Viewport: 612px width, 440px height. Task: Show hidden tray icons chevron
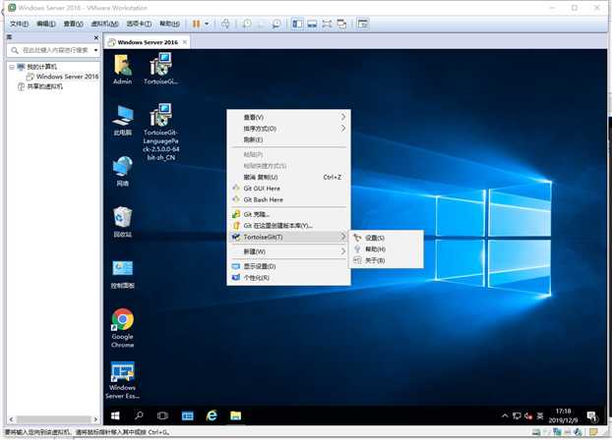505,415
